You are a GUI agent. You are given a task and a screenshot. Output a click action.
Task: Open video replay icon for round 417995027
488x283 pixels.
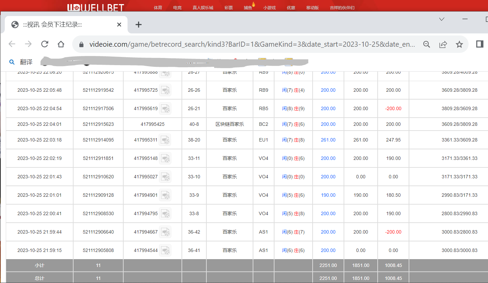click(165, 177)
